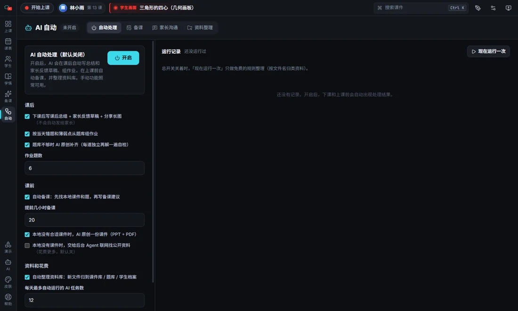Click the 现在运行一次 button
Screen dimensions: 518x311
click(x=488, y=51)
